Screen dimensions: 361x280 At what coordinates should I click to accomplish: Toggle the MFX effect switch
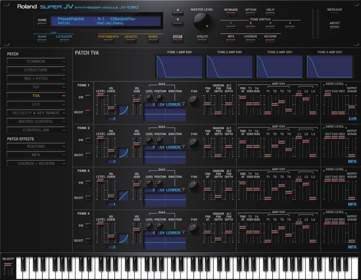coord(231,41)
